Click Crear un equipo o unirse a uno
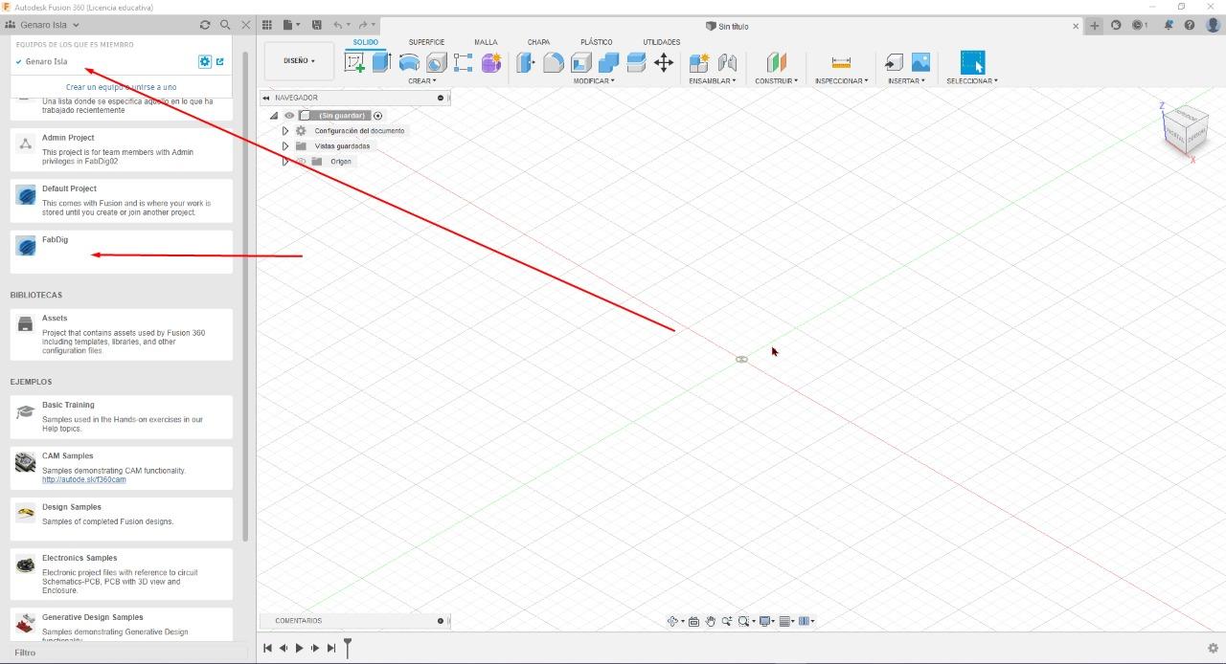The image size is (1226, 664). (x=121, y=87)
